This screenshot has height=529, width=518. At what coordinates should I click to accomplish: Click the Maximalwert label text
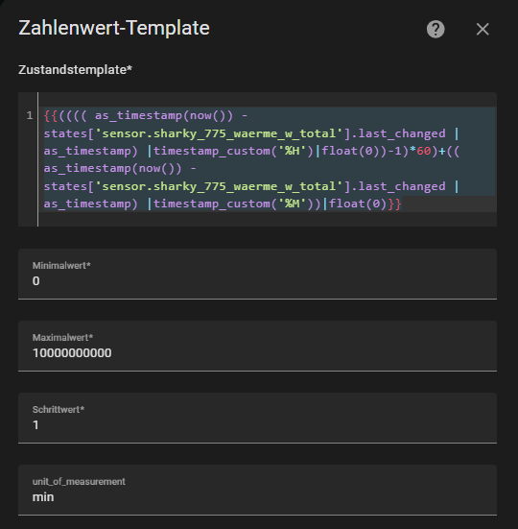click(62, 337)
